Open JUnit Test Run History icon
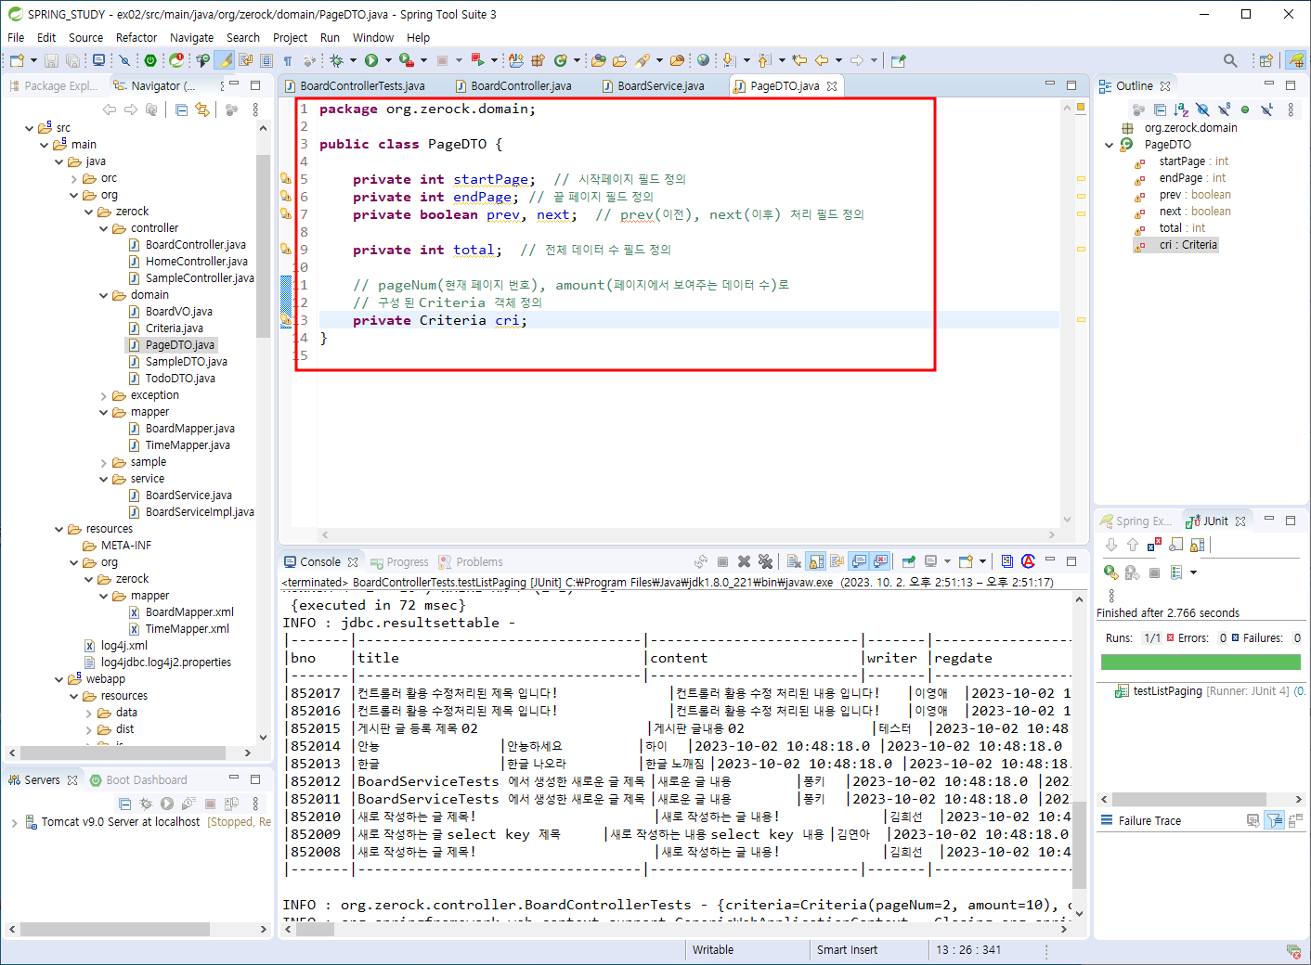 (x=1176, y=573)
